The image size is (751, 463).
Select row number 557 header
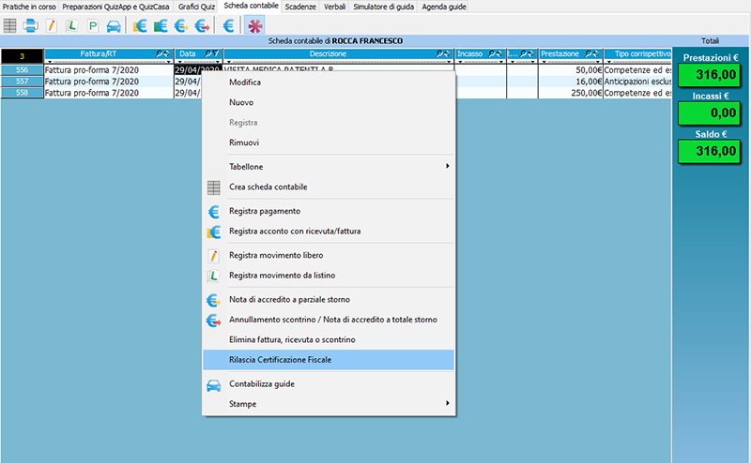click(x=22, y=82)
